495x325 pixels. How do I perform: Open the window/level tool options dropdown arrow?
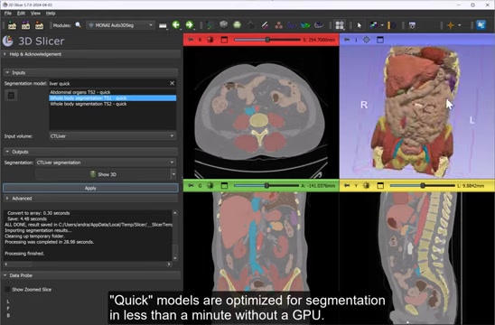pos(382,25)
